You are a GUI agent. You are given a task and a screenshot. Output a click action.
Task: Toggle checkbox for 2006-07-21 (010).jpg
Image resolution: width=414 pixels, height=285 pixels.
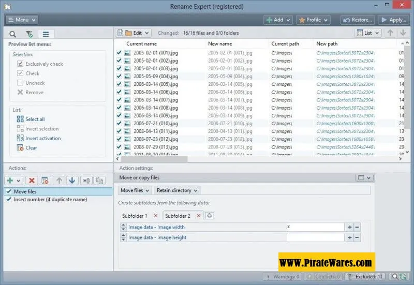pyautogui.click(x=119, y=124)
